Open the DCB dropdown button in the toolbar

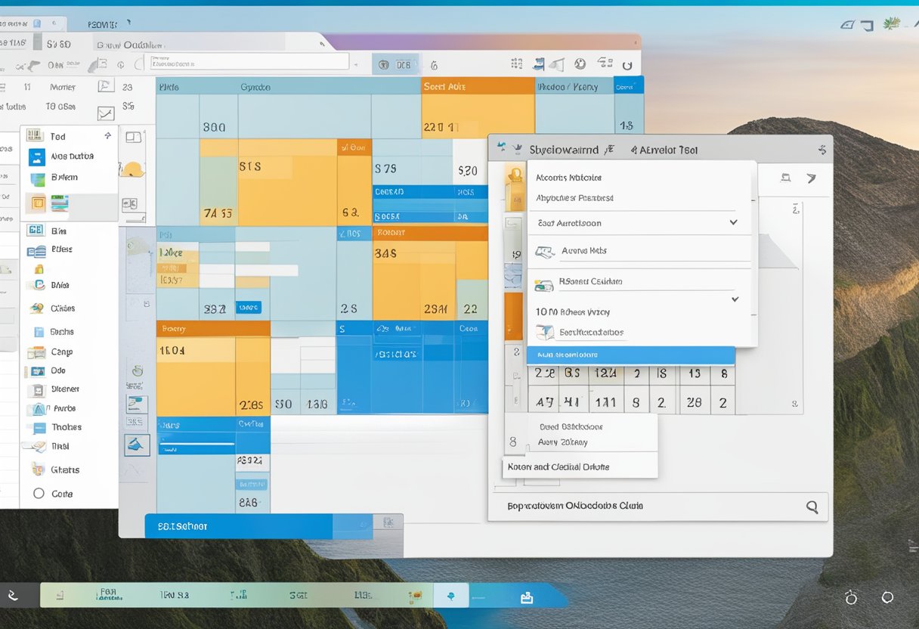395,65
